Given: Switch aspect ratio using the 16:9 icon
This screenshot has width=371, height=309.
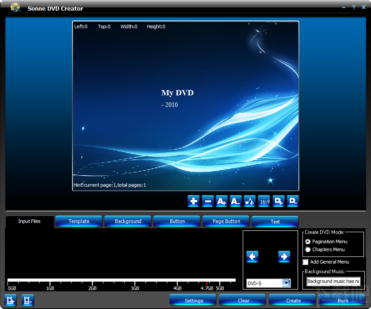Looking at the screenshot, I should click(x=264, y=201).
